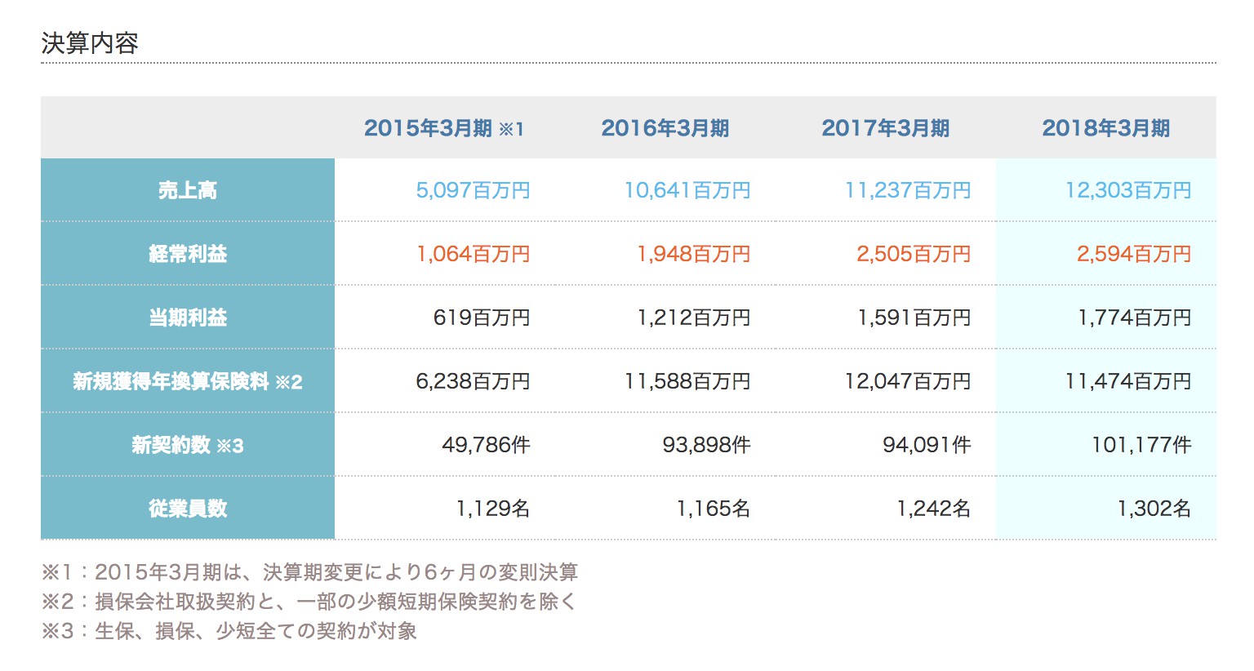Click the 2,594百万円 value in orange
The width and height of the screenshot is (1254, 671).
(x=1133, y=254)
